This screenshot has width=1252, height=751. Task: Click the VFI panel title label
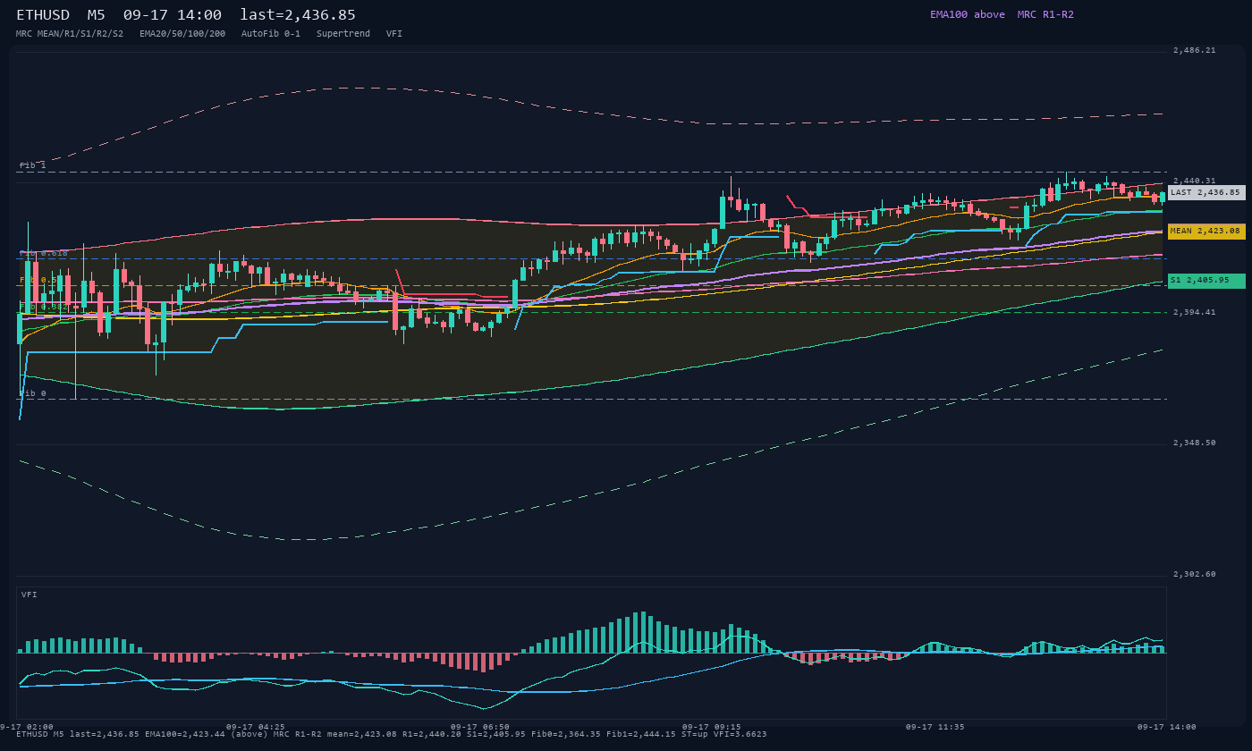[30, 595]
